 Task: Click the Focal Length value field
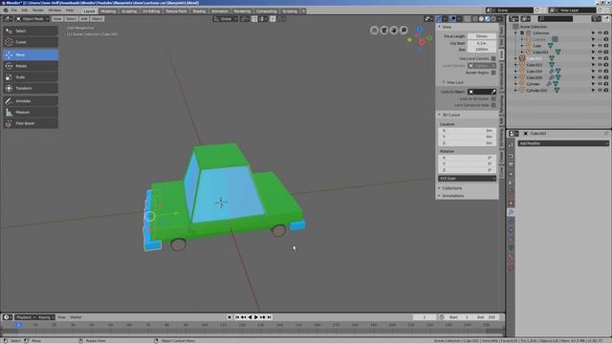[x=482, y=36]
